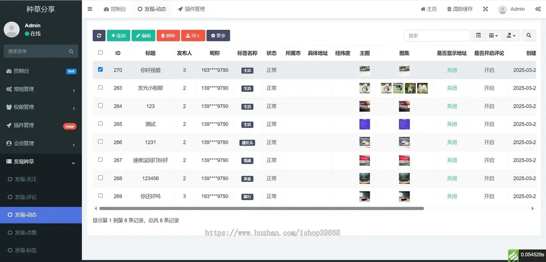Screen dimensions: 546x262
Task: Click the green 添加 button
Action: [118, 35]
